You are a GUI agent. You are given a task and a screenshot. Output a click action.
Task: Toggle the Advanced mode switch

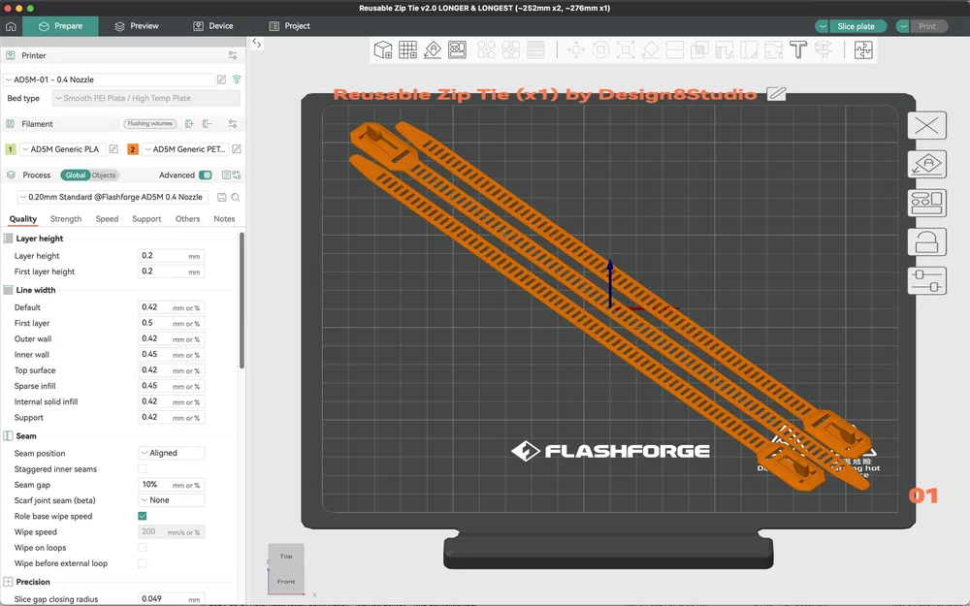[x=206, y=175]
